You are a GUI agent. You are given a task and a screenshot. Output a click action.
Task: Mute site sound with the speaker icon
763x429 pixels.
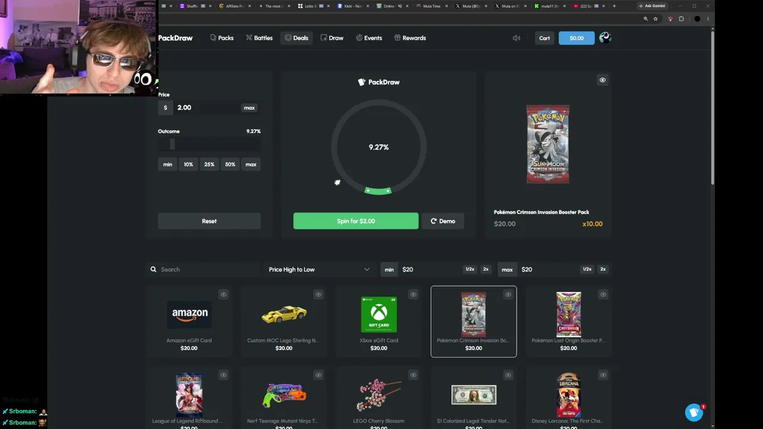(x=516, y=38)
